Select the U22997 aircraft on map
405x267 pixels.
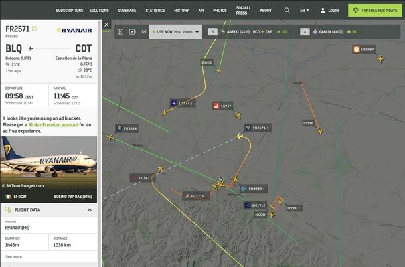coord(380,58)
